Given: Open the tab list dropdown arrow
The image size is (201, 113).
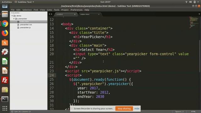Looking at the screenshot, I should click(x=199, y=14).
